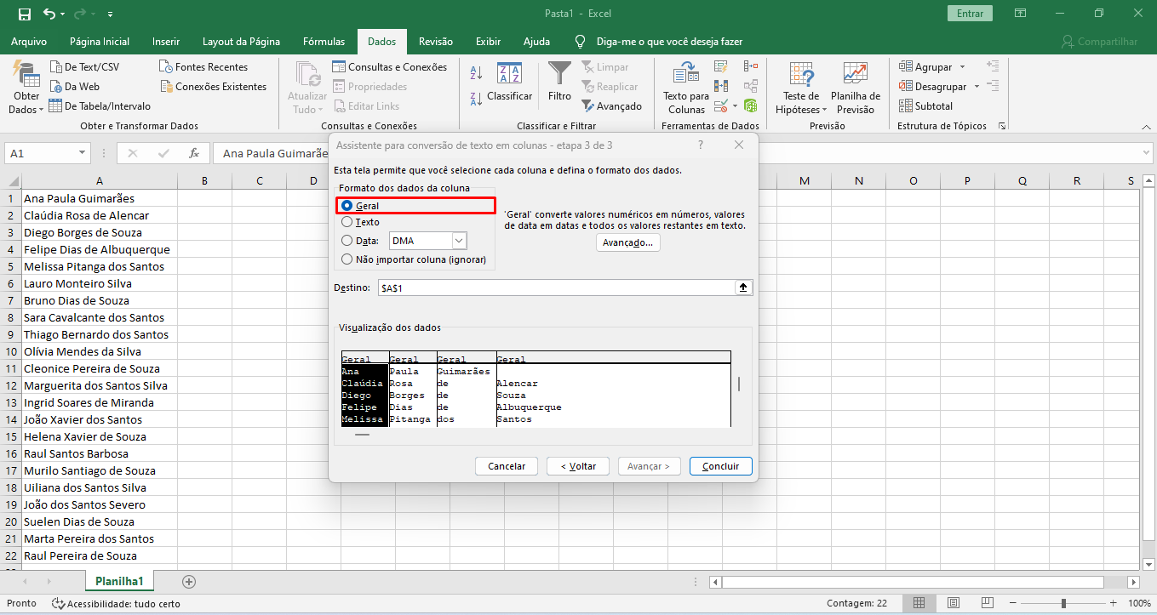Screen dimensions: 1157x615
Task: Select the Data format radio button
Action: click(347, 241)
